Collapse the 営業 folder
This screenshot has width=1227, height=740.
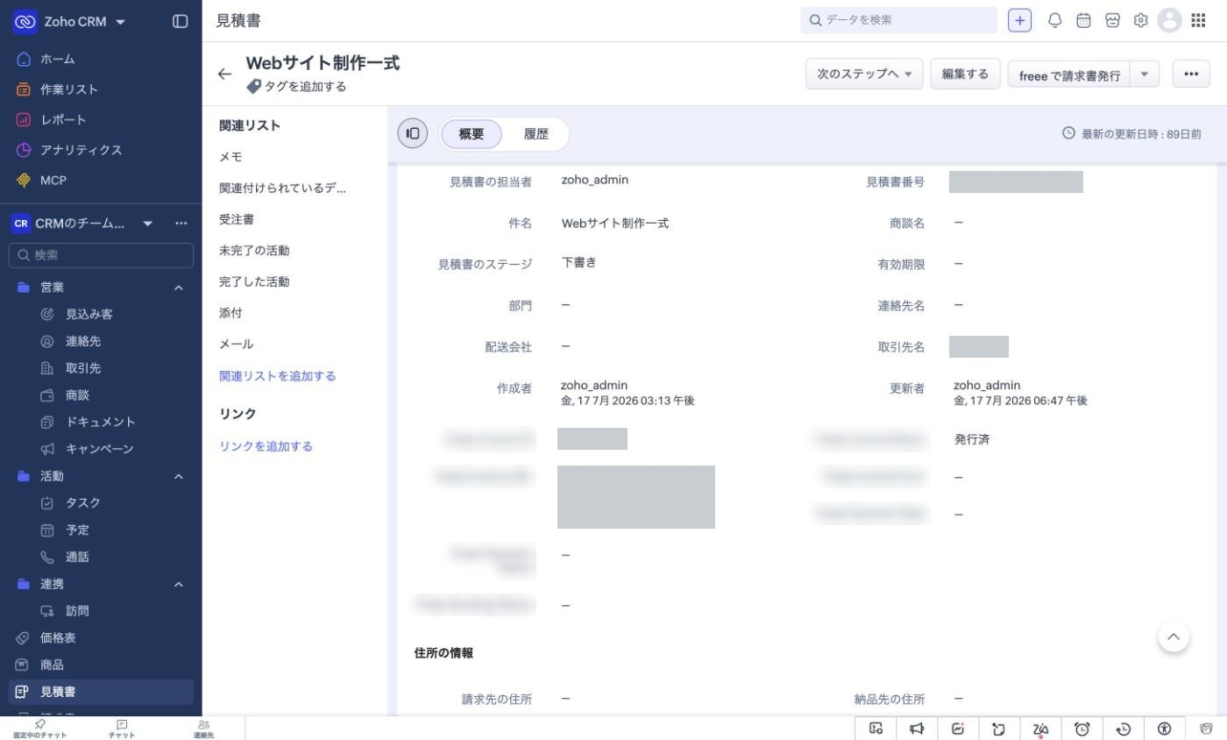tap(178, 288)
